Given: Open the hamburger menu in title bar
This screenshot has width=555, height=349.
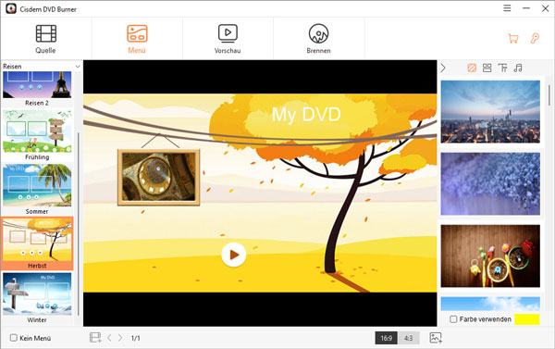Looking at the screenshot, I should [507, 8].
